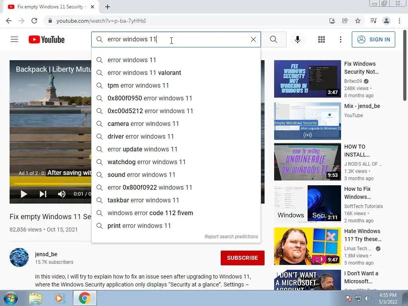Viewport: 408px width, 306px height.
Task: Click the SIGN IN button
Action: tap(373, 39)
